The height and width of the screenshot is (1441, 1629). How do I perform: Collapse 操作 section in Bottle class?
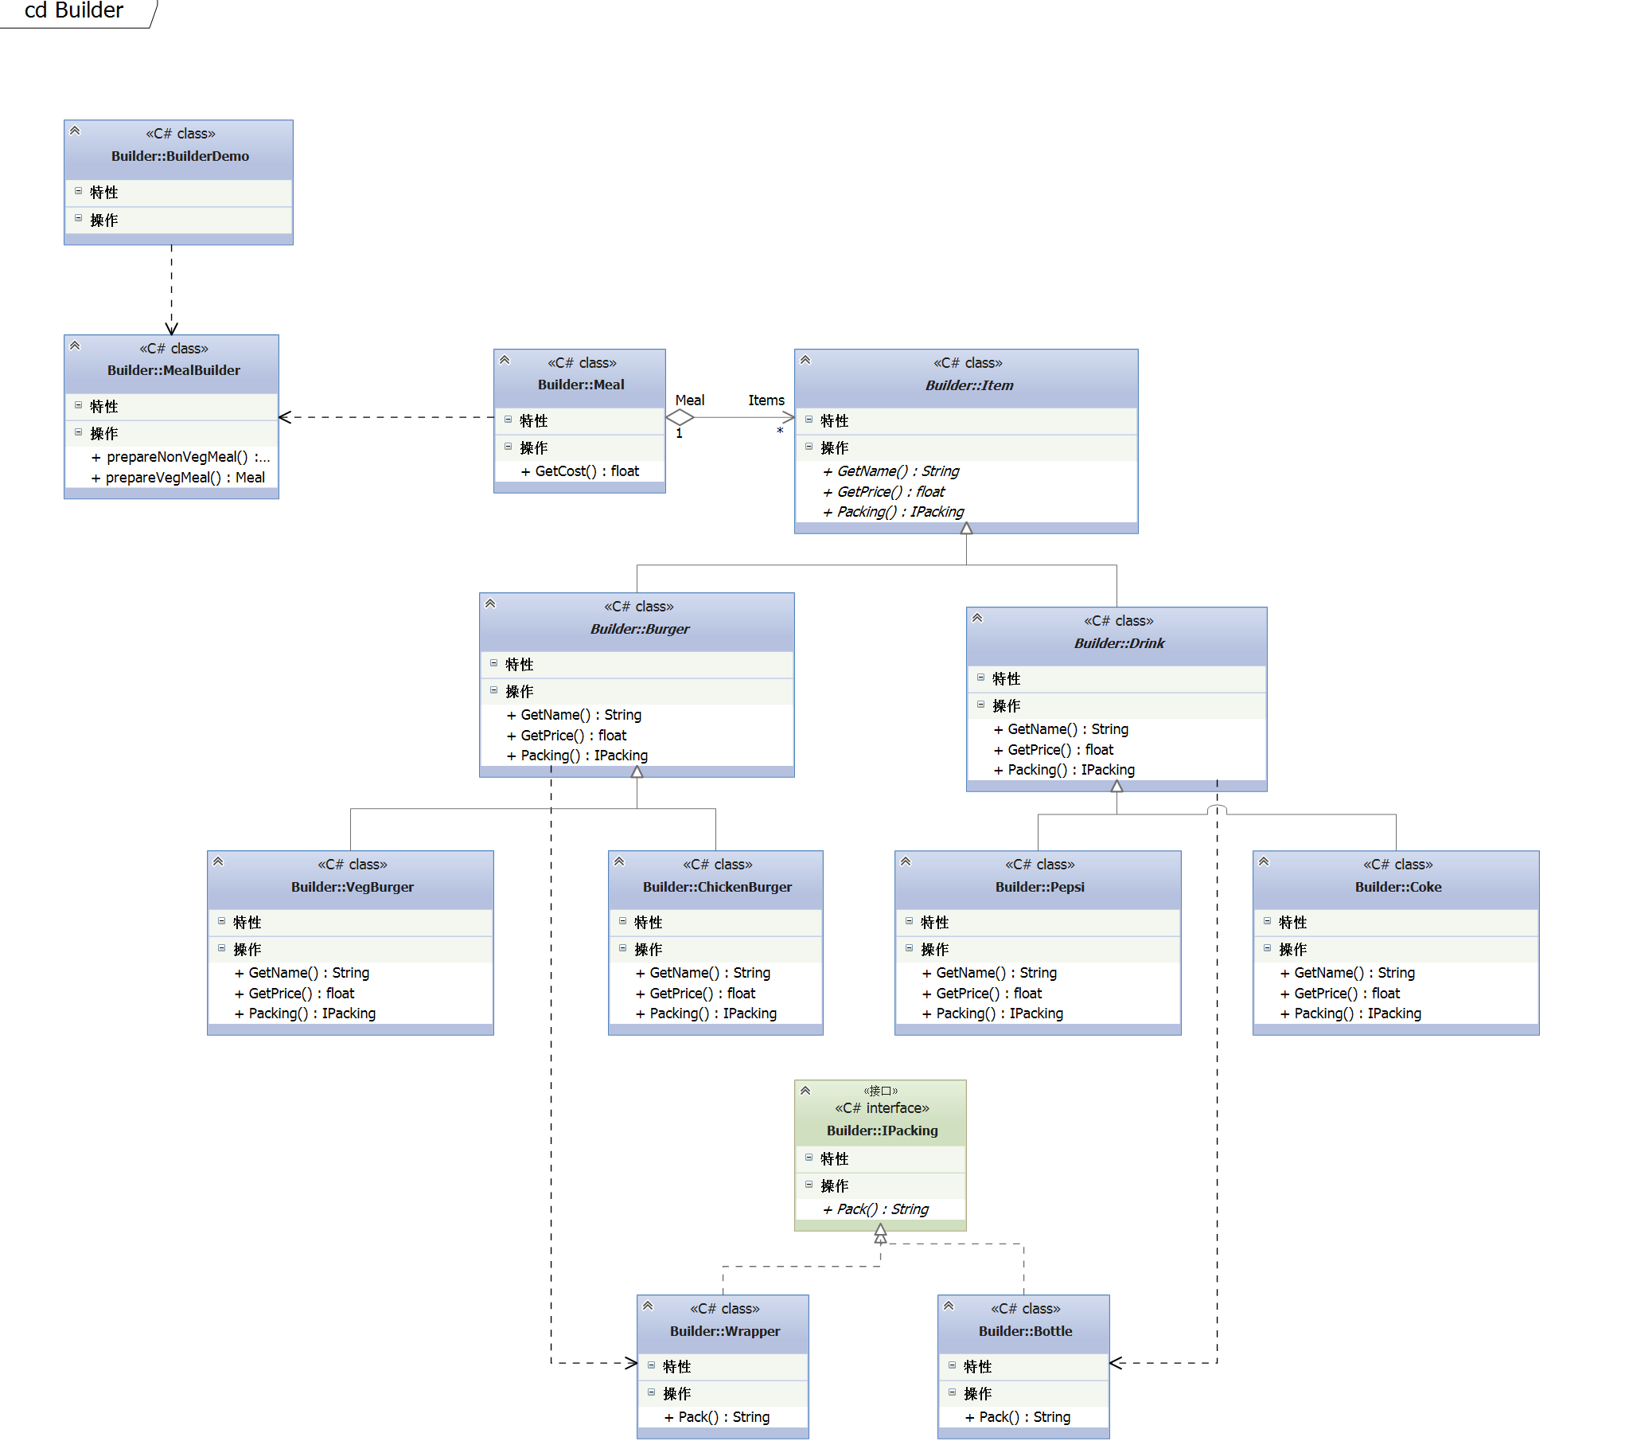952,1392
